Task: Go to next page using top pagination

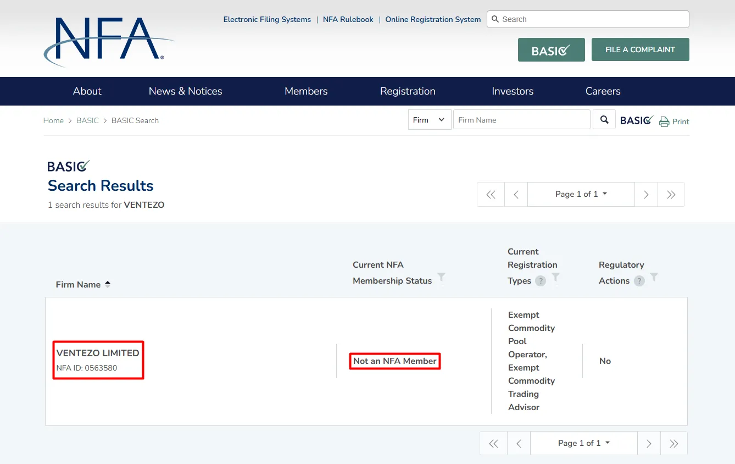Action: 646,194
